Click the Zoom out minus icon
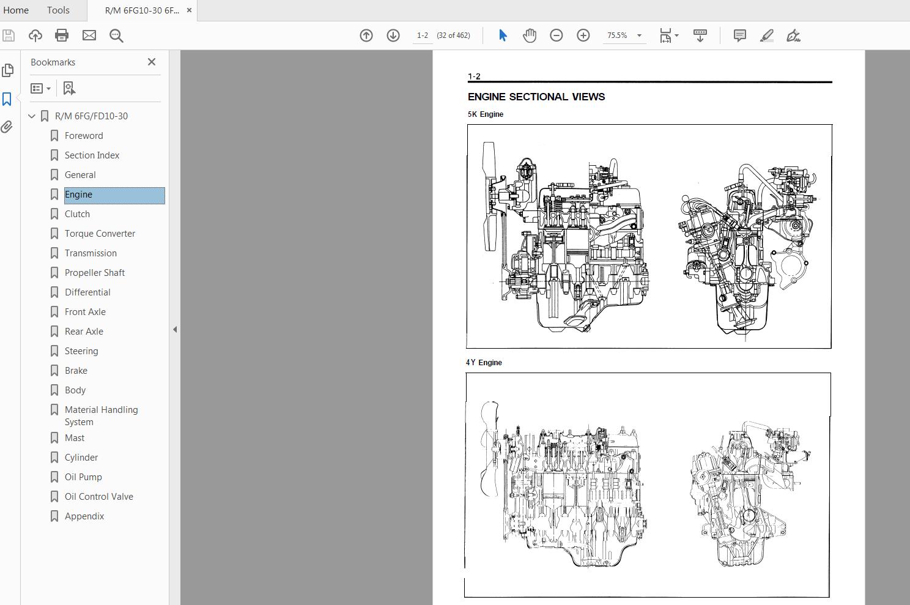Screen dimensions: 910x605 click(x=557, y=35)
